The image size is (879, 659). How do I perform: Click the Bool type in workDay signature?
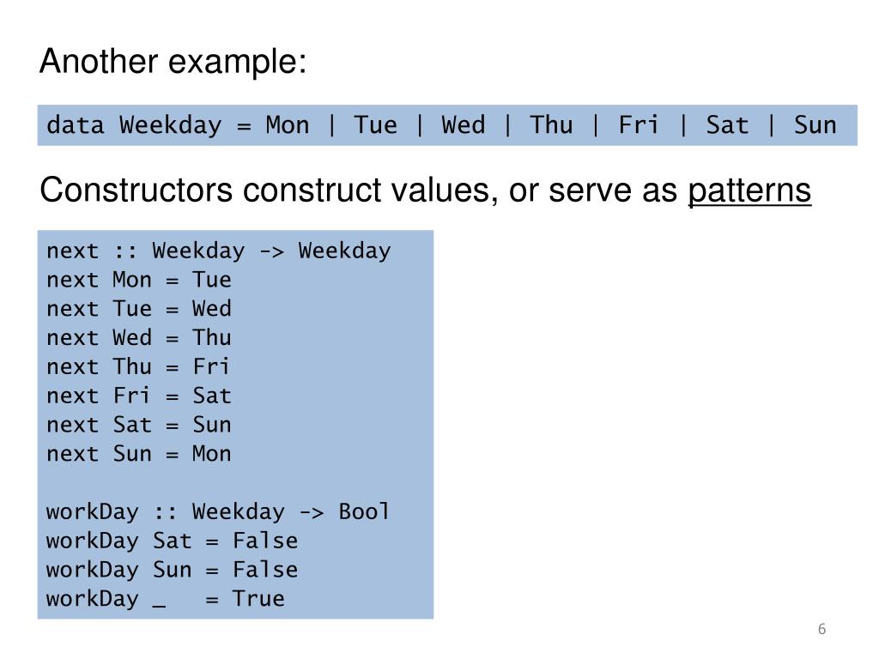[x=364, y=511]
